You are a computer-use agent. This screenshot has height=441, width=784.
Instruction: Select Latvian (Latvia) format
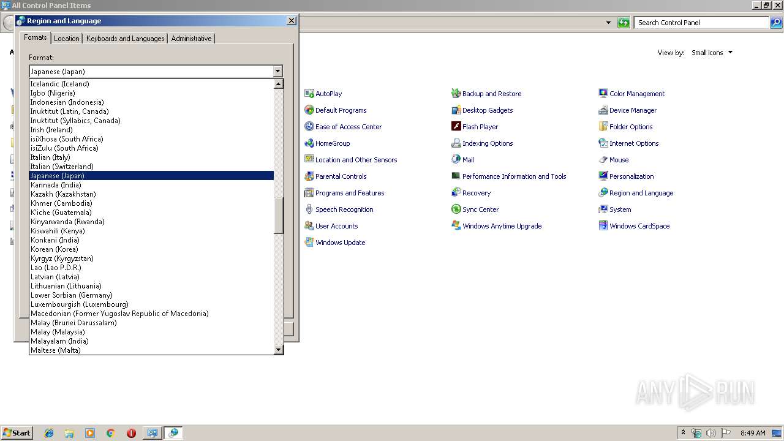point(152,277)
